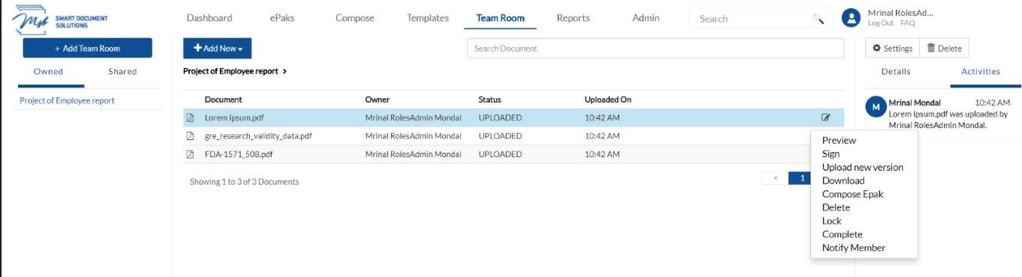Select Compose Epak menu entry

[852, 194]
